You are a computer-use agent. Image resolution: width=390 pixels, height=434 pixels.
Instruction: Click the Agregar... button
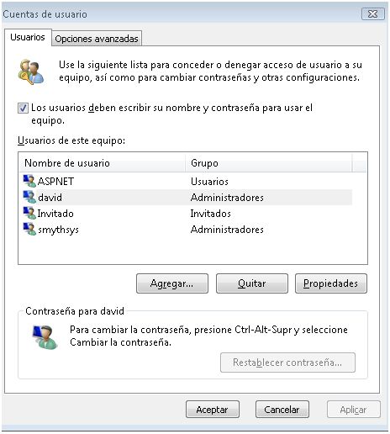[172, 283]
